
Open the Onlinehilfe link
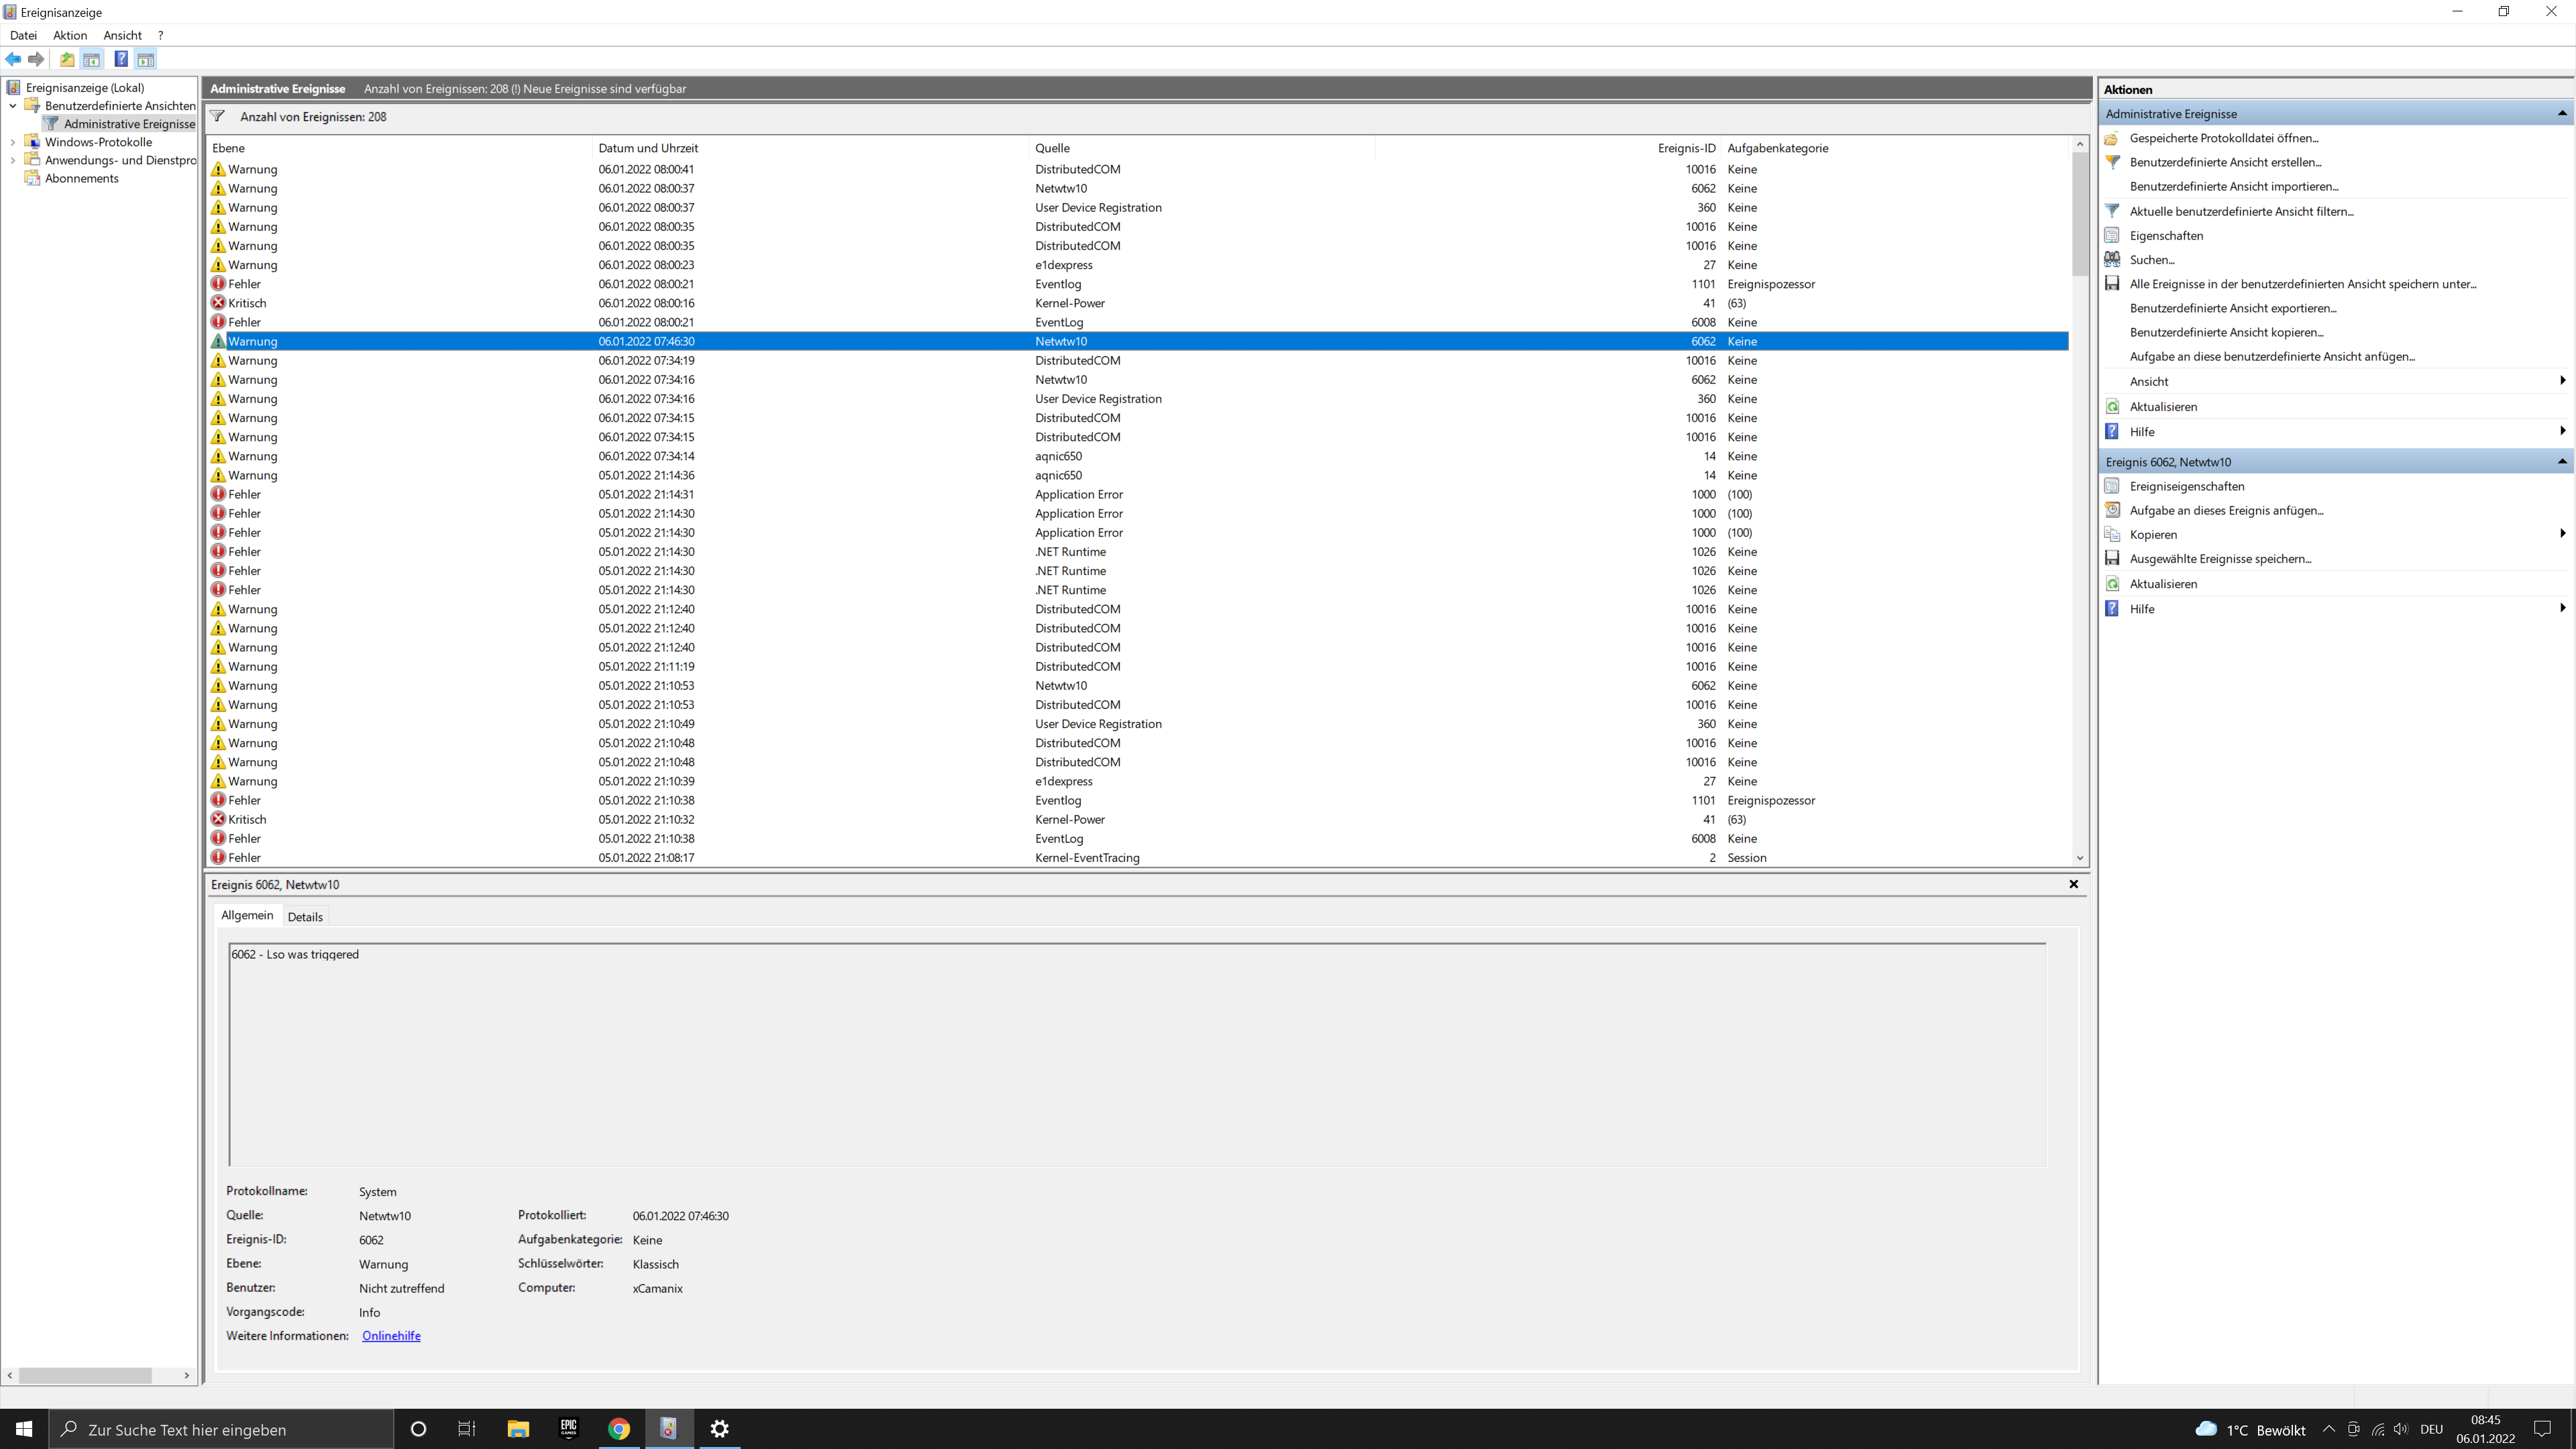391,1336
